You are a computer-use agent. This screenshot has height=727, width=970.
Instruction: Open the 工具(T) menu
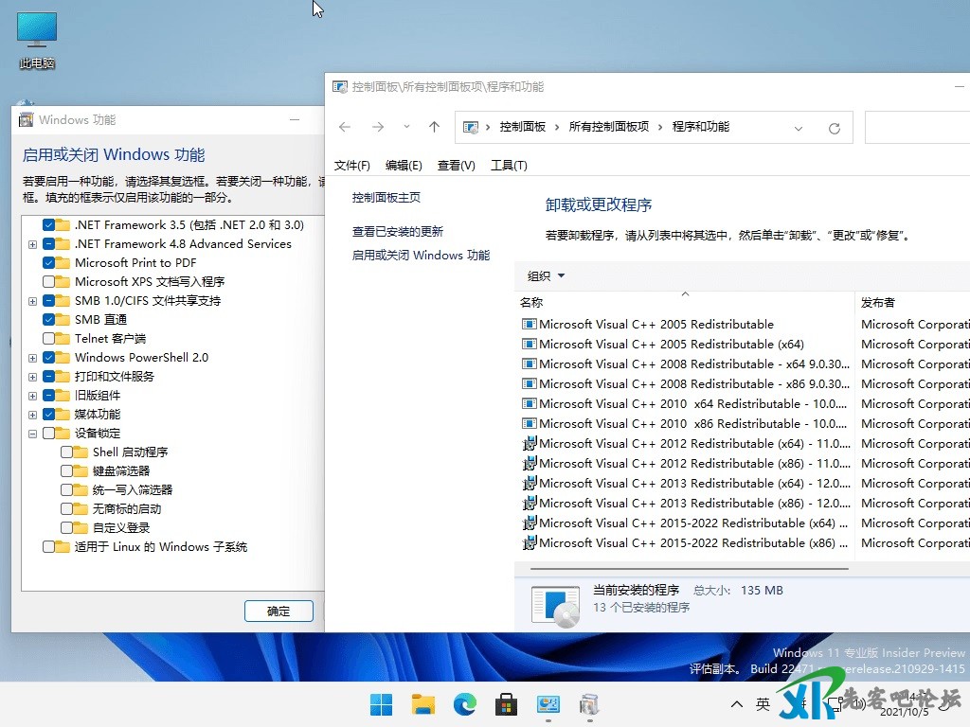click(509, 165)
